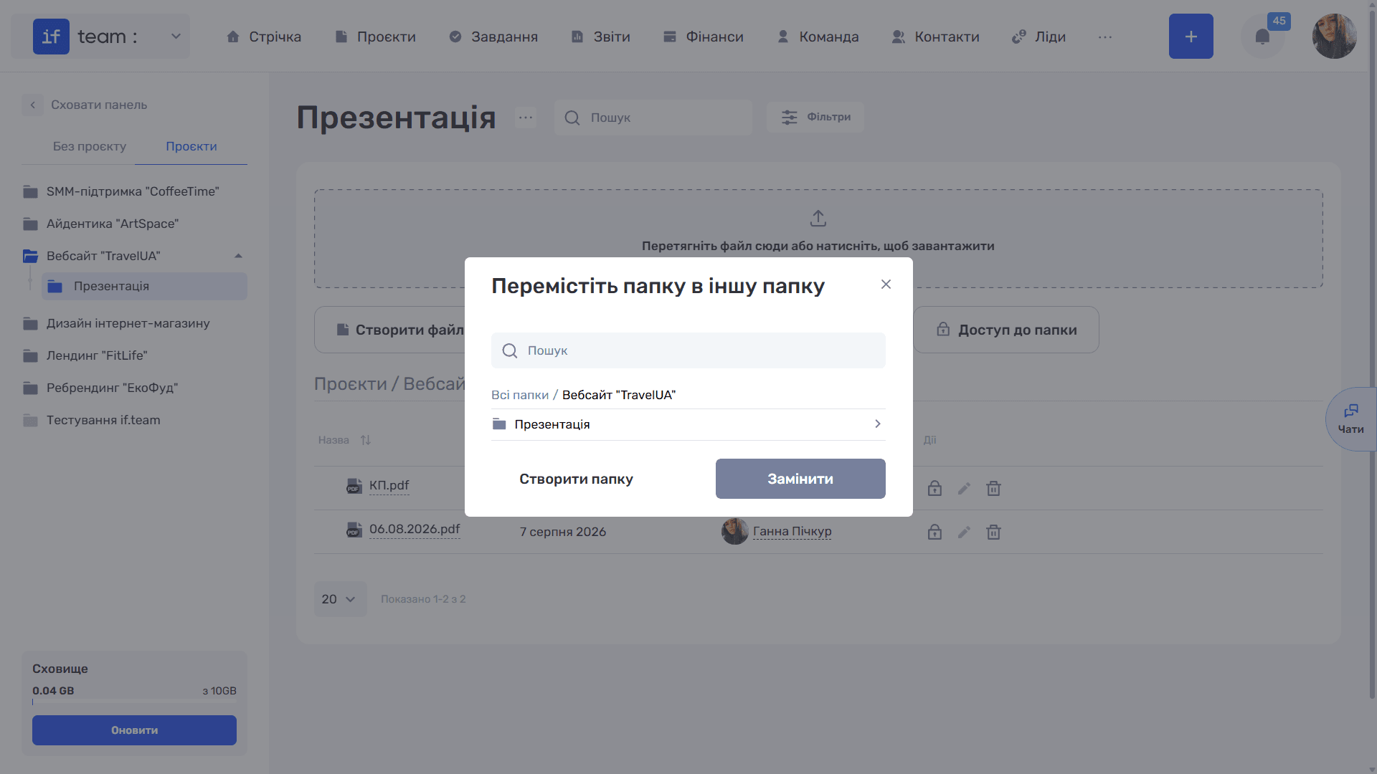1377x774 pixels.
Task: Edit КП.pdf with the pencil icon
Action: coord(964,488)
